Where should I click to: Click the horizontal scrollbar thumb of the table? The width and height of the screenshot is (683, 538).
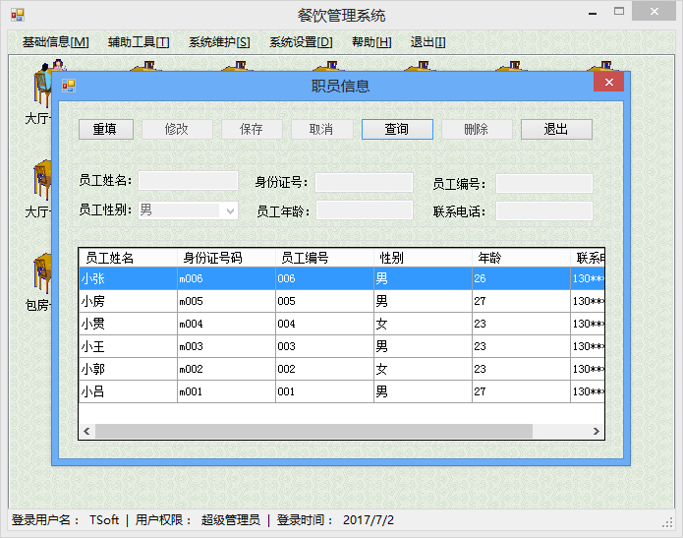pyautogui.click(x=313, y=431)
